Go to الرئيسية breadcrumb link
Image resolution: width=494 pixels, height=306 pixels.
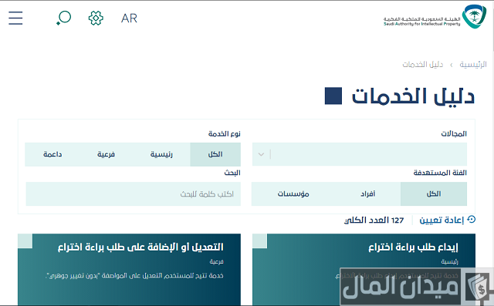click(473, 65)
